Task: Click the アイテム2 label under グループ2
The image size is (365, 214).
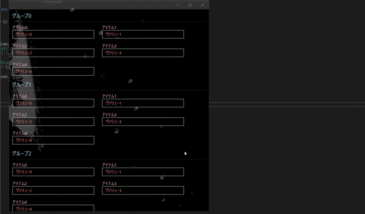Action: pos(20,183)
